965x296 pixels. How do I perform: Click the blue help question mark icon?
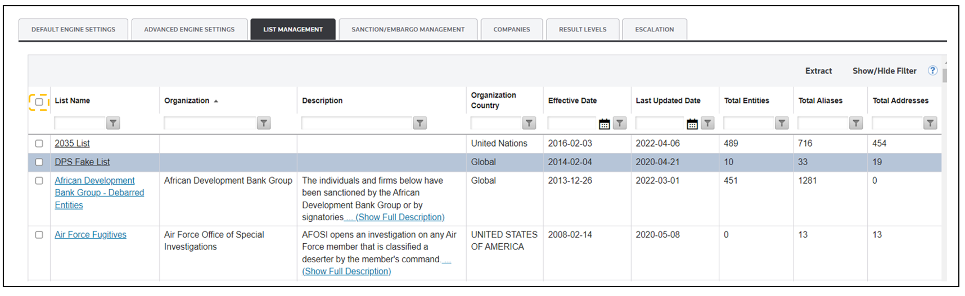(932, 71)
